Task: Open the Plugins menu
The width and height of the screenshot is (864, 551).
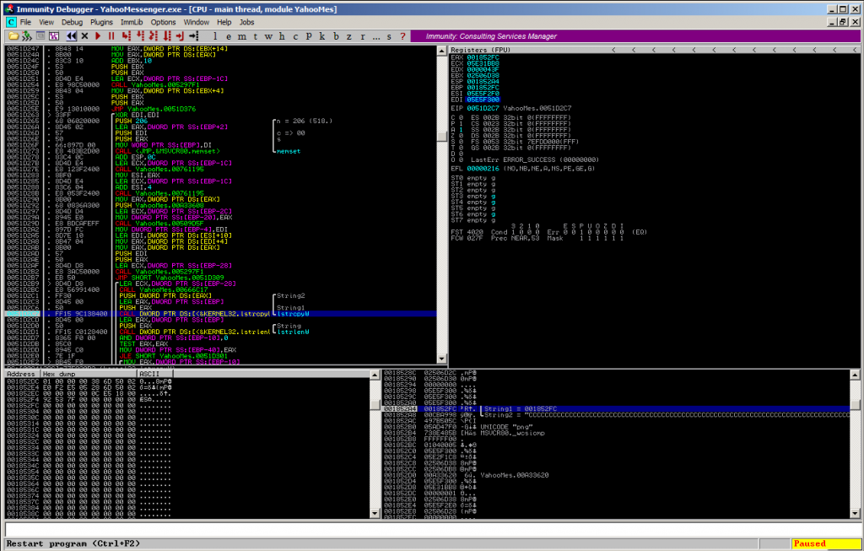Action: pos(101,22)
